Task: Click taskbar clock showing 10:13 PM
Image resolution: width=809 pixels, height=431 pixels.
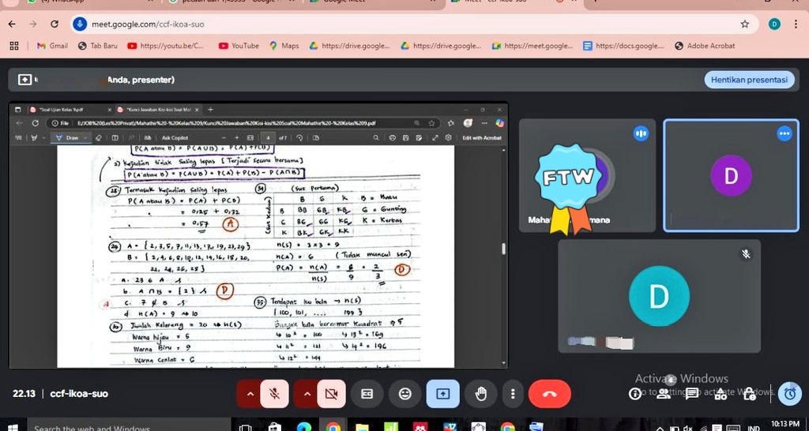Action: pos(785,424)
